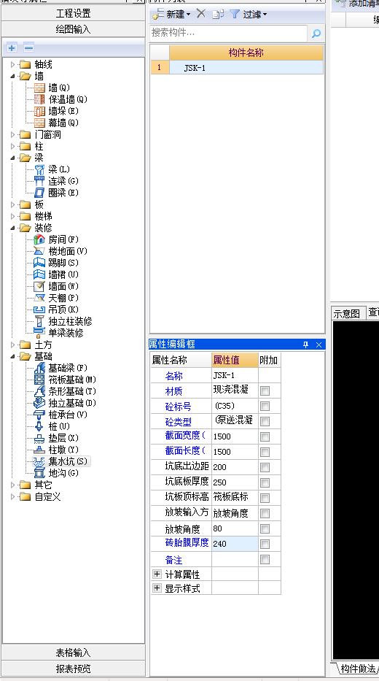
Task: Select the 柱墩(Y) column pier icon
Action: 39,450
